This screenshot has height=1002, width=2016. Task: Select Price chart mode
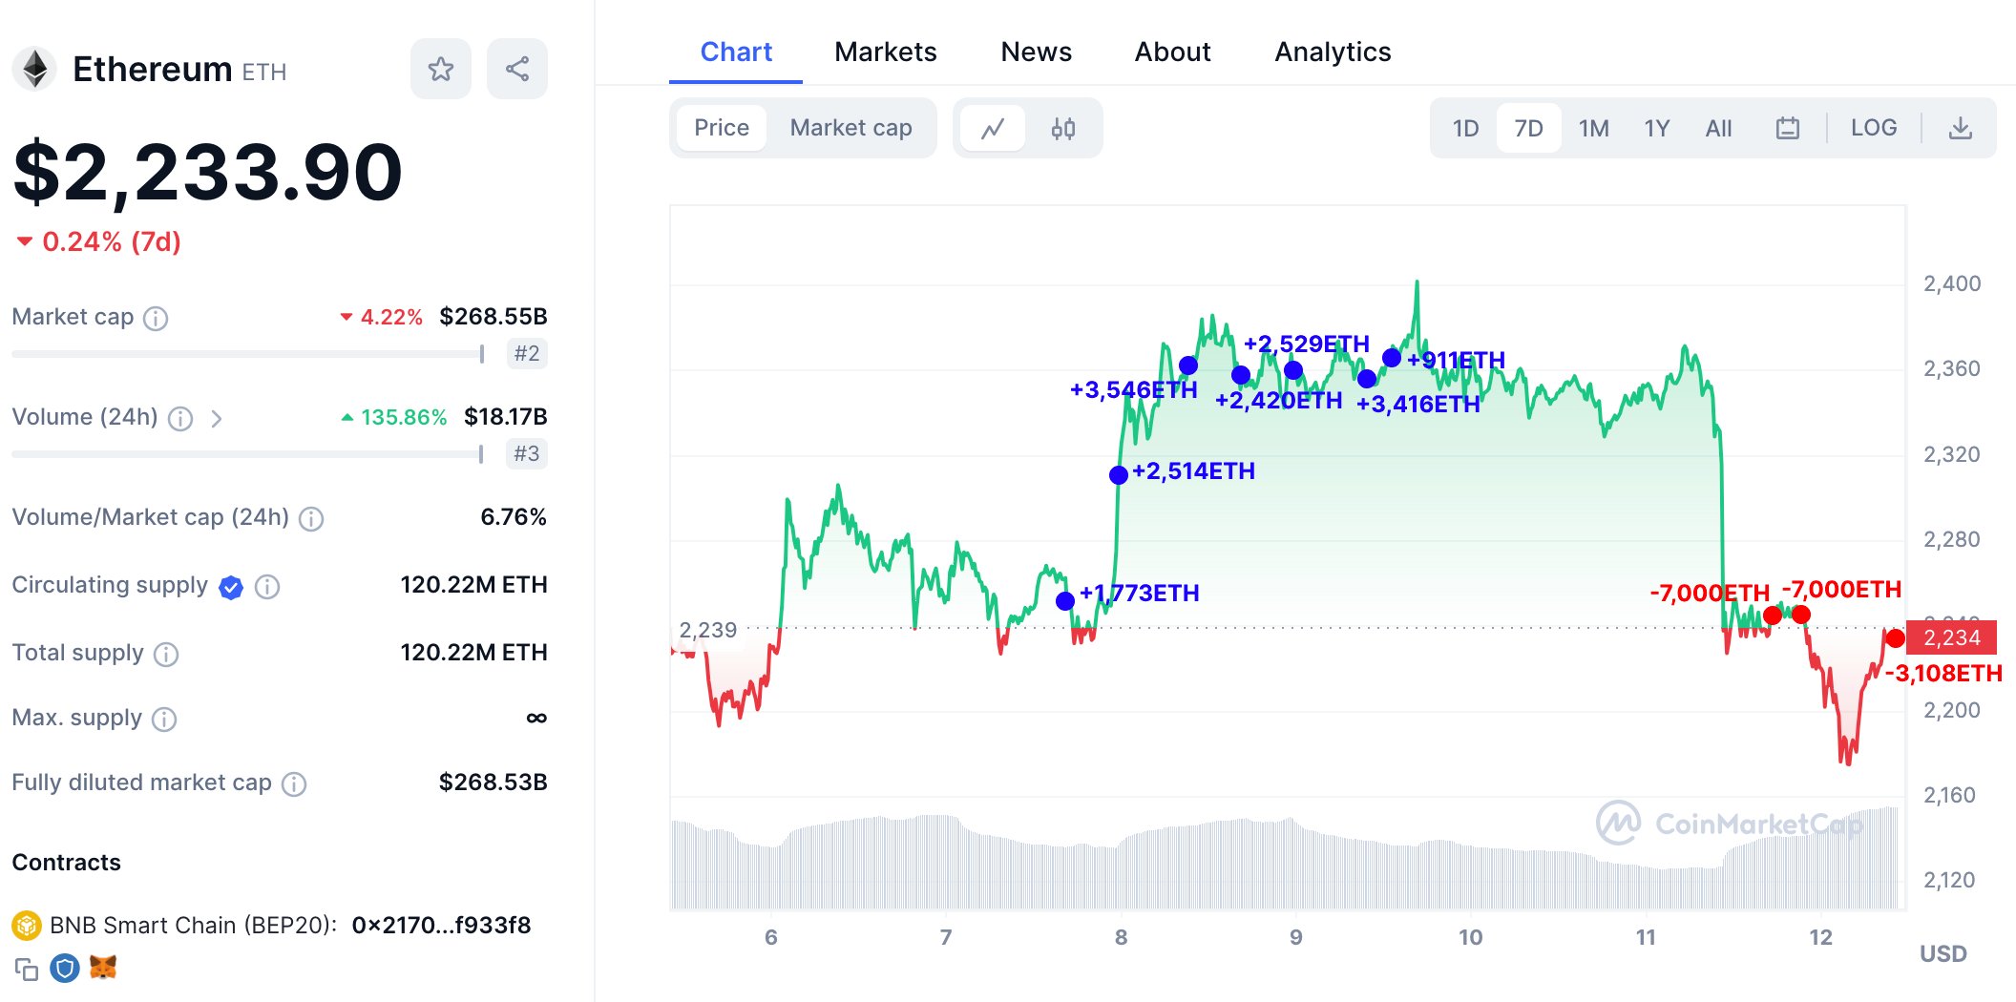pos(722,128)
